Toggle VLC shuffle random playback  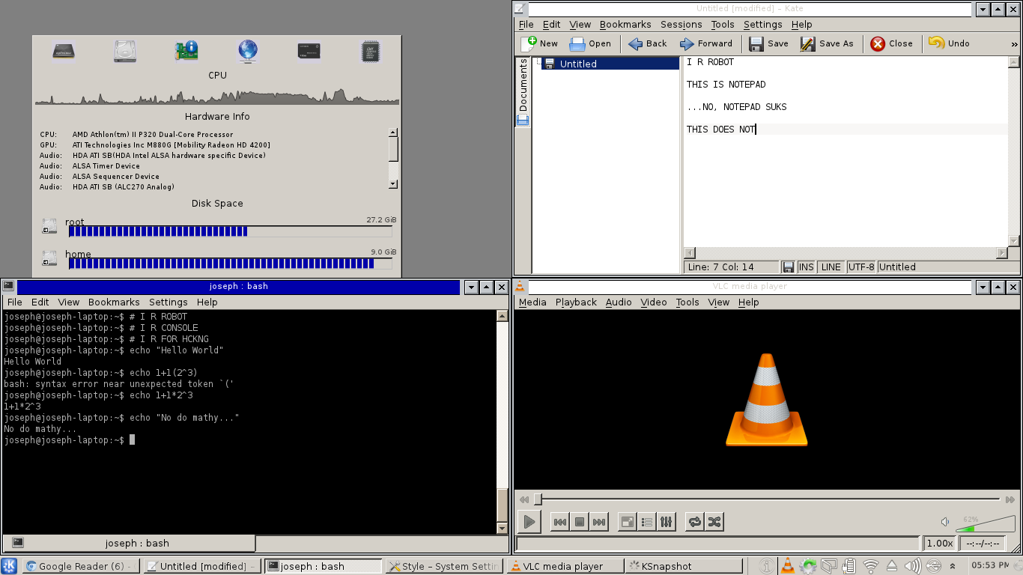[x=714, y=522]
